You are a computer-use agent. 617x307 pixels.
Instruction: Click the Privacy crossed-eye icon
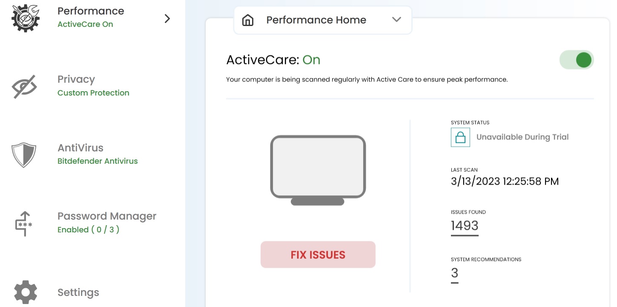click(24, 86)
